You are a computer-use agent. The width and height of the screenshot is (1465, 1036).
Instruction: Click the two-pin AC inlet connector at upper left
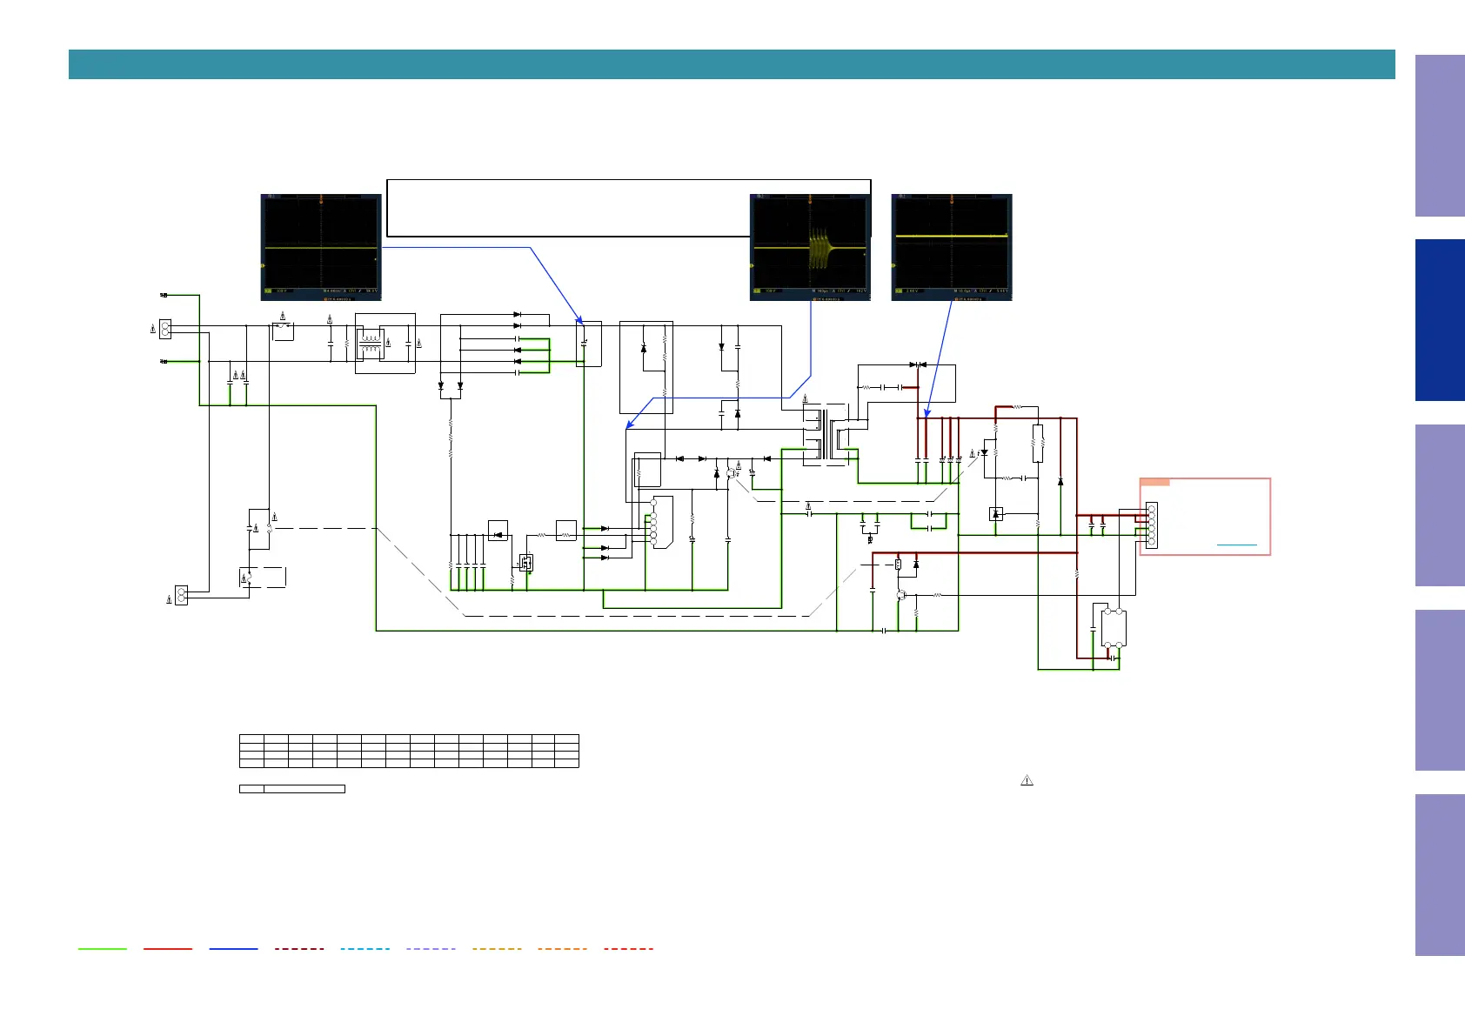165,329
